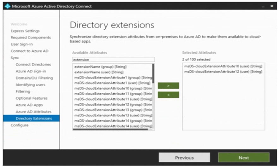Select msDS-cloudExtensionAttribute12 (user) in Selected Attributes
280x168 pixels.
[223, 72]
